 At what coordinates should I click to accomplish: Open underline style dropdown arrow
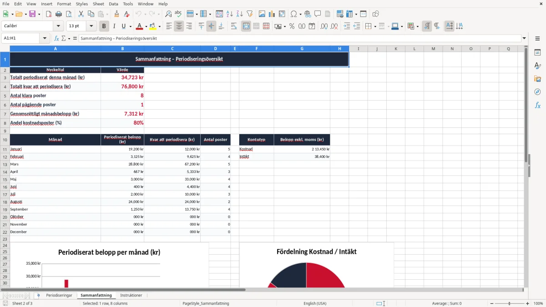130,26
